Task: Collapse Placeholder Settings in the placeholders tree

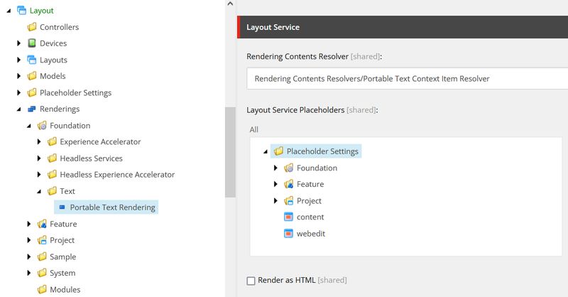Action: click(266, 151)
